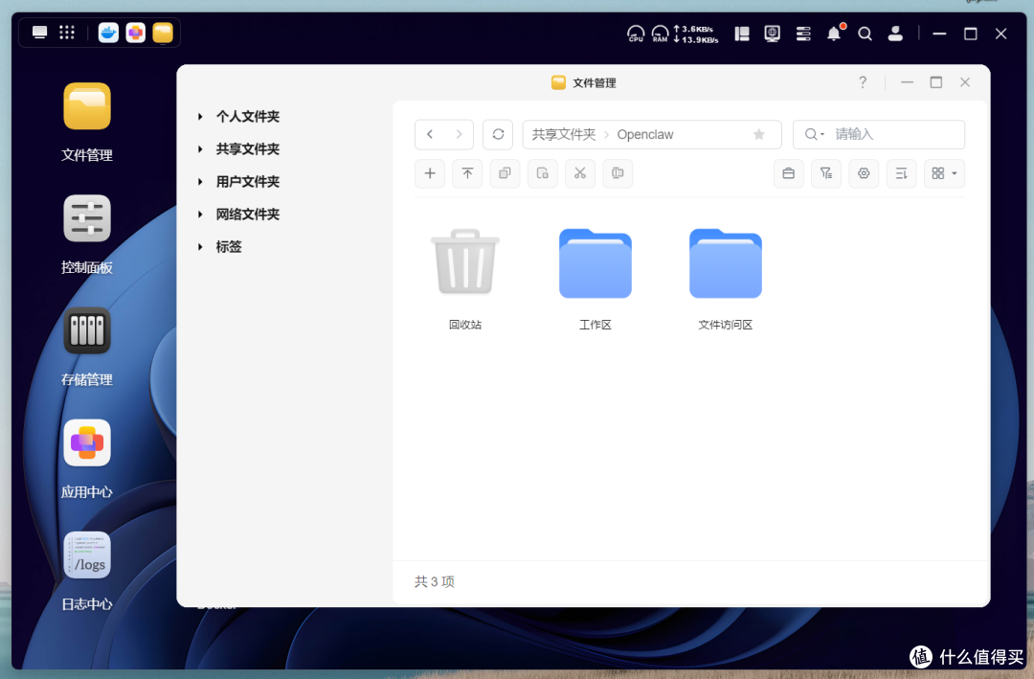Screen dimensions: 1034x679
Task: Open the sort order button
Action: [902, 173]
